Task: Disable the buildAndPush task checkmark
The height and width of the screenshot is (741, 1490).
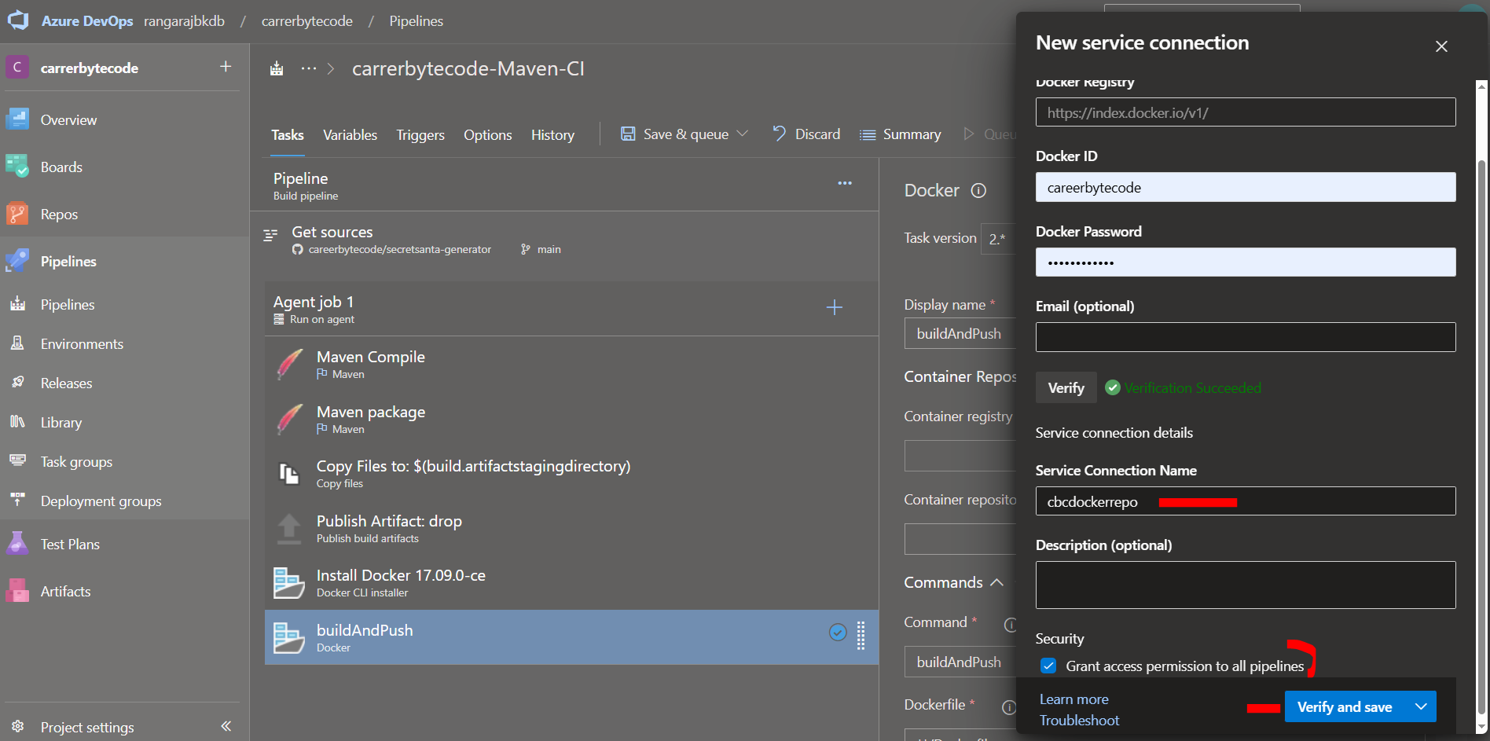Action: tap(836, 633)
